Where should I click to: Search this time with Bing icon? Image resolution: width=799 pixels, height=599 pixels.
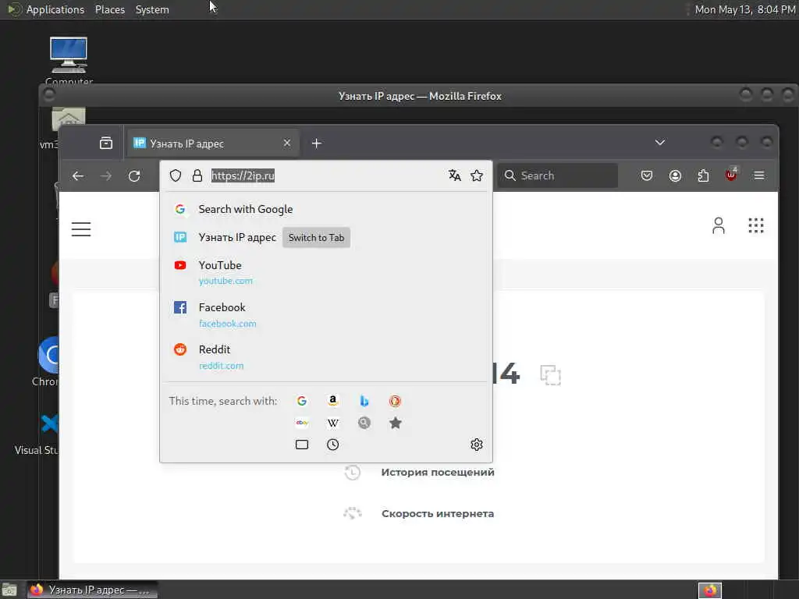[364, 401]
